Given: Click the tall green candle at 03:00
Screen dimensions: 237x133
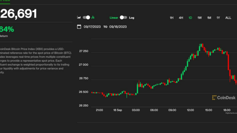Looking at the screenshot, I should 137,88.
